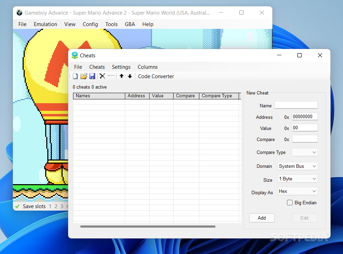343x254 pixels.
Task: Expand the Compare Type dropdown
Action: [305, 152]
